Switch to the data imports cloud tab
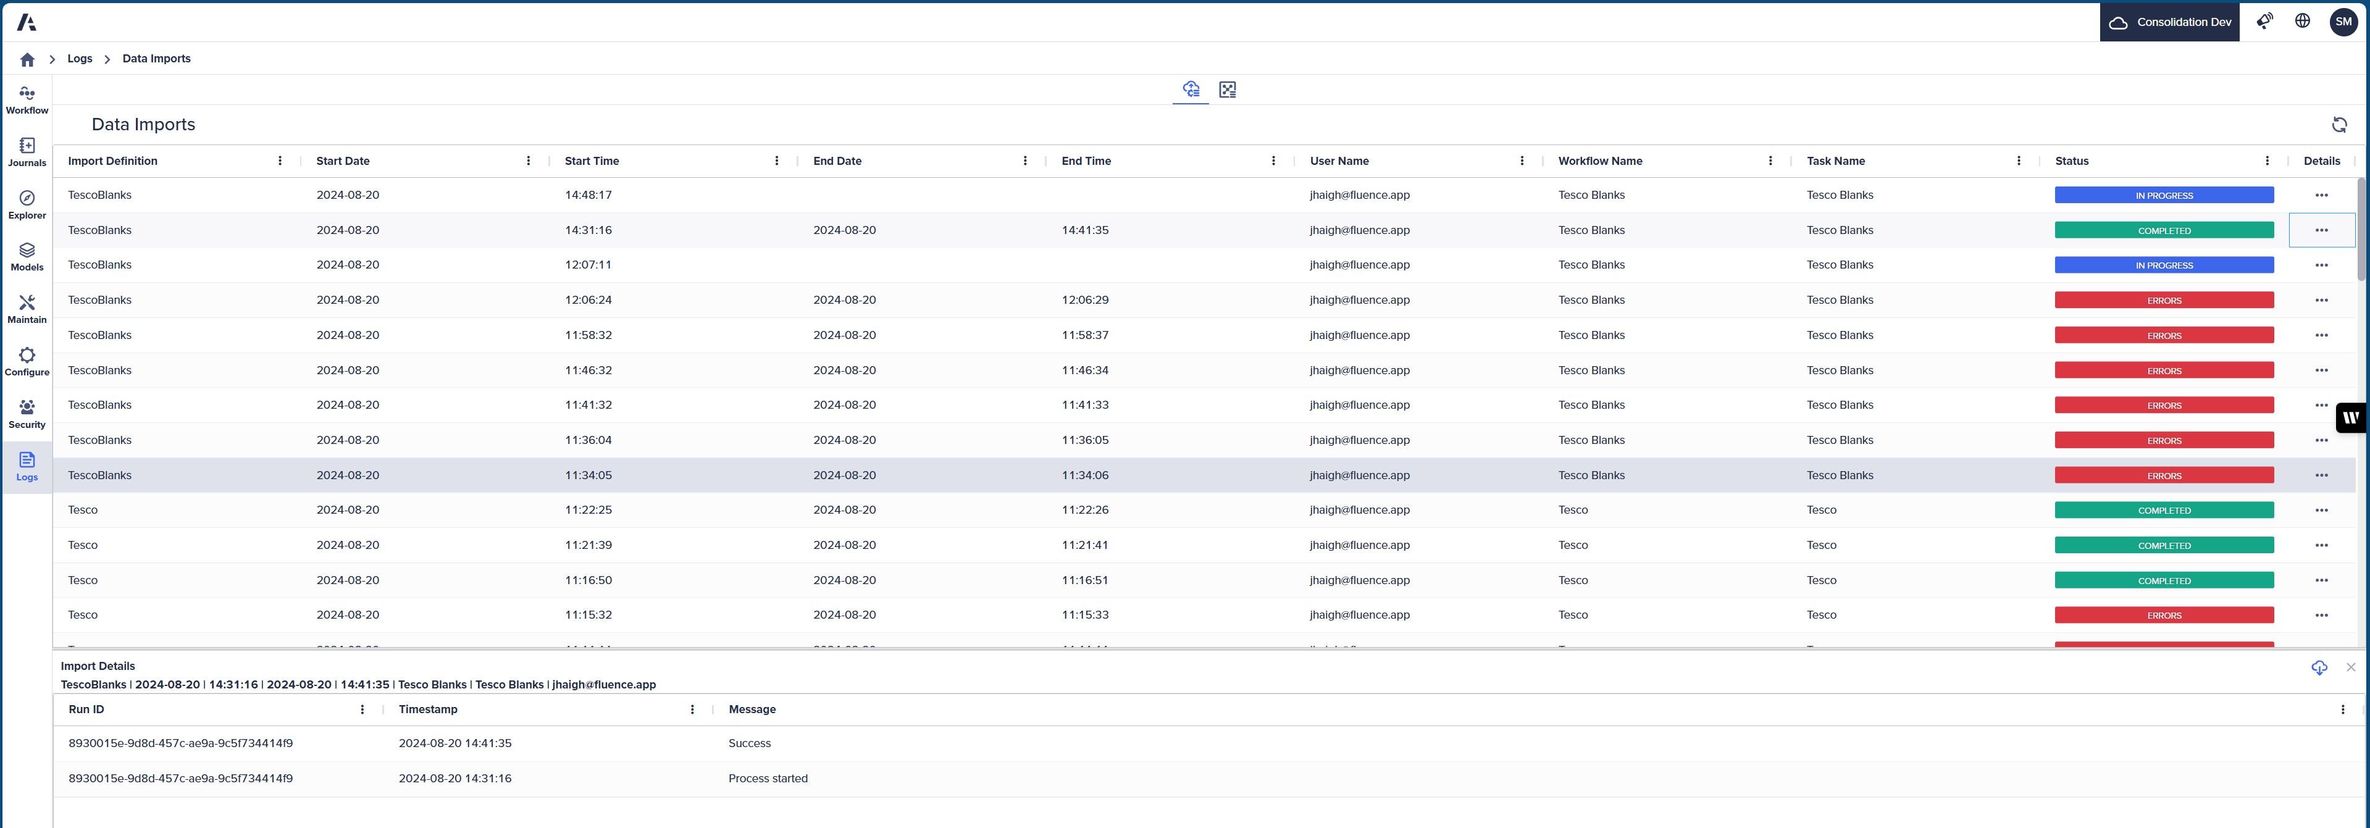Image resolution: width=2370 pixels, height=828 pixels. click(1191, 90)
